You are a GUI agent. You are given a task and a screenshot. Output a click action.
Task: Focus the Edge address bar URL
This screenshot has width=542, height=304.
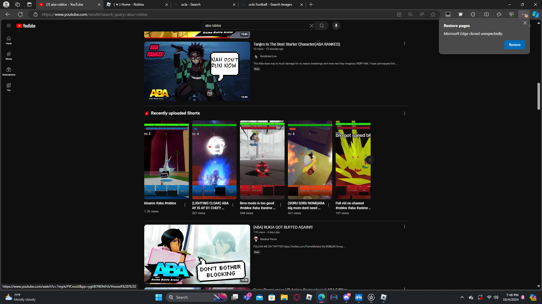[x=95, y=14]
